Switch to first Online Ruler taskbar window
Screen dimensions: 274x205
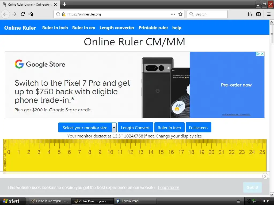click(x=49, y=201)
